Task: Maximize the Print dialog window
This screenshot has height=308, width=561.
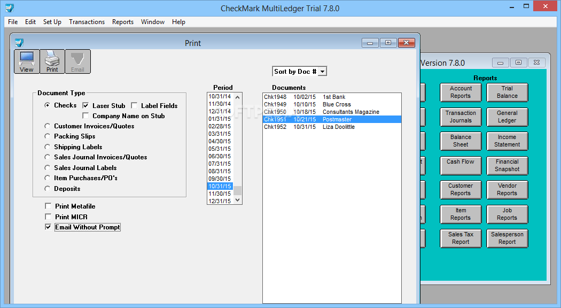Action: point(388,43)
